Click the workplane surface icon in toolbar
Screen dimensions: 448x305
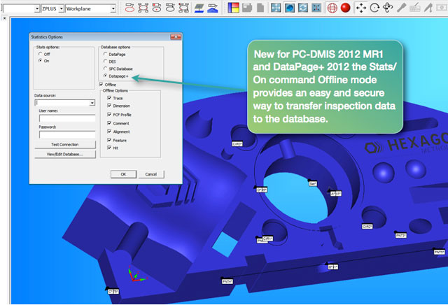199,8
